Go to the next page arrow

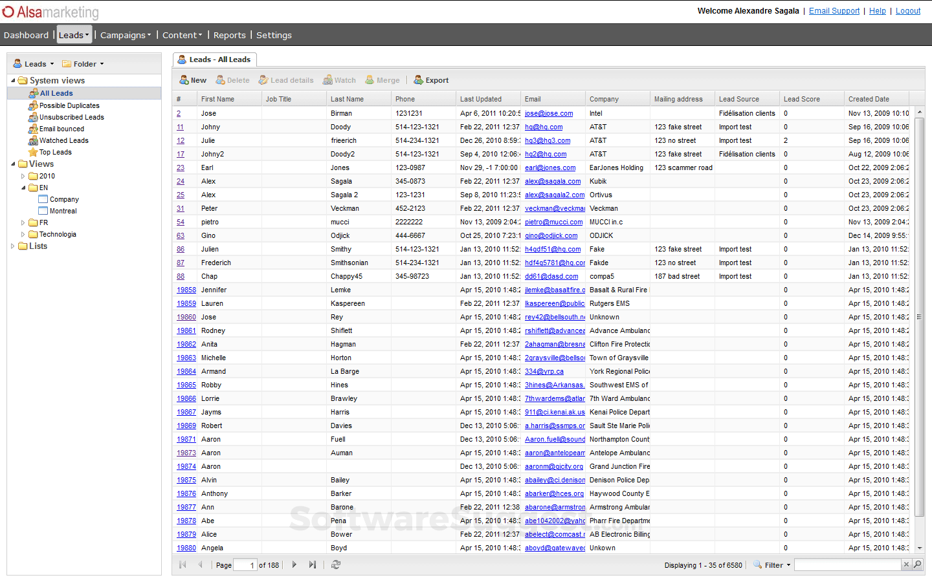point(294,565)
